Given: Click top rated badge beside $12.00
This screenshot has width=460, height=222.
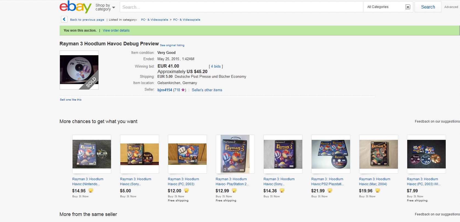Looking at the screenshot, I should (186, 190).
